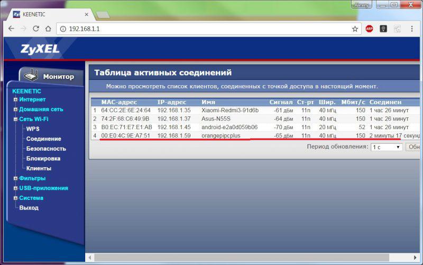This screenshot has height=265, width=423.
Task: Select Безопасность under Wi-Fi network
Action: tap(46, 149)
